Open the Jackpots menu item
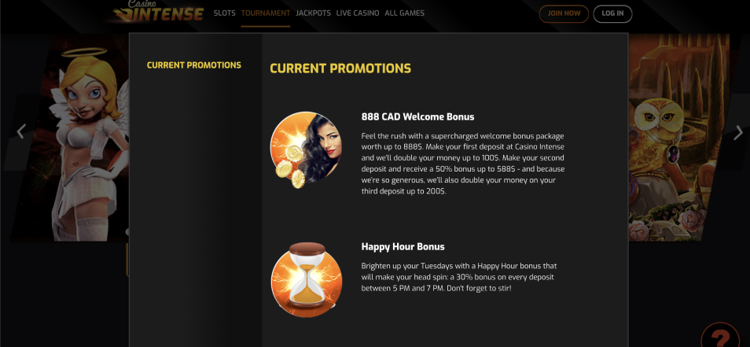Screen dimensions: 750x347 (314, 13)
